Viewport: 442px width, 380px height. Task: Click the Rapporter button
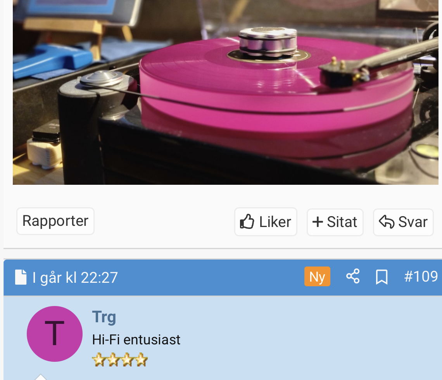(x=55, y=221)
